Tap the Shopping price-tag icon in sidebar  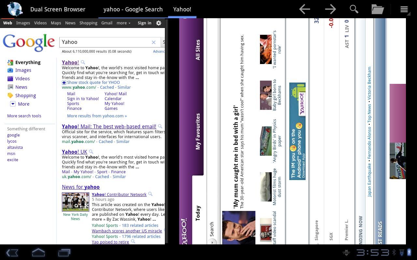point(11,95)
